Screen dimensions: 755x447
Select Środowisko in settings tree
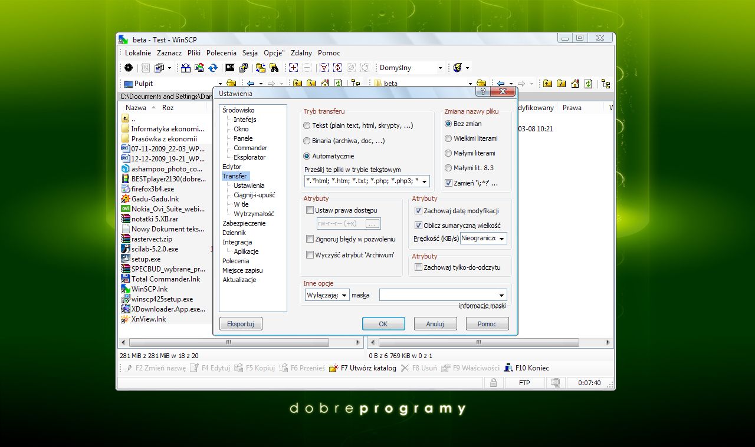click(x=238, y=110)
